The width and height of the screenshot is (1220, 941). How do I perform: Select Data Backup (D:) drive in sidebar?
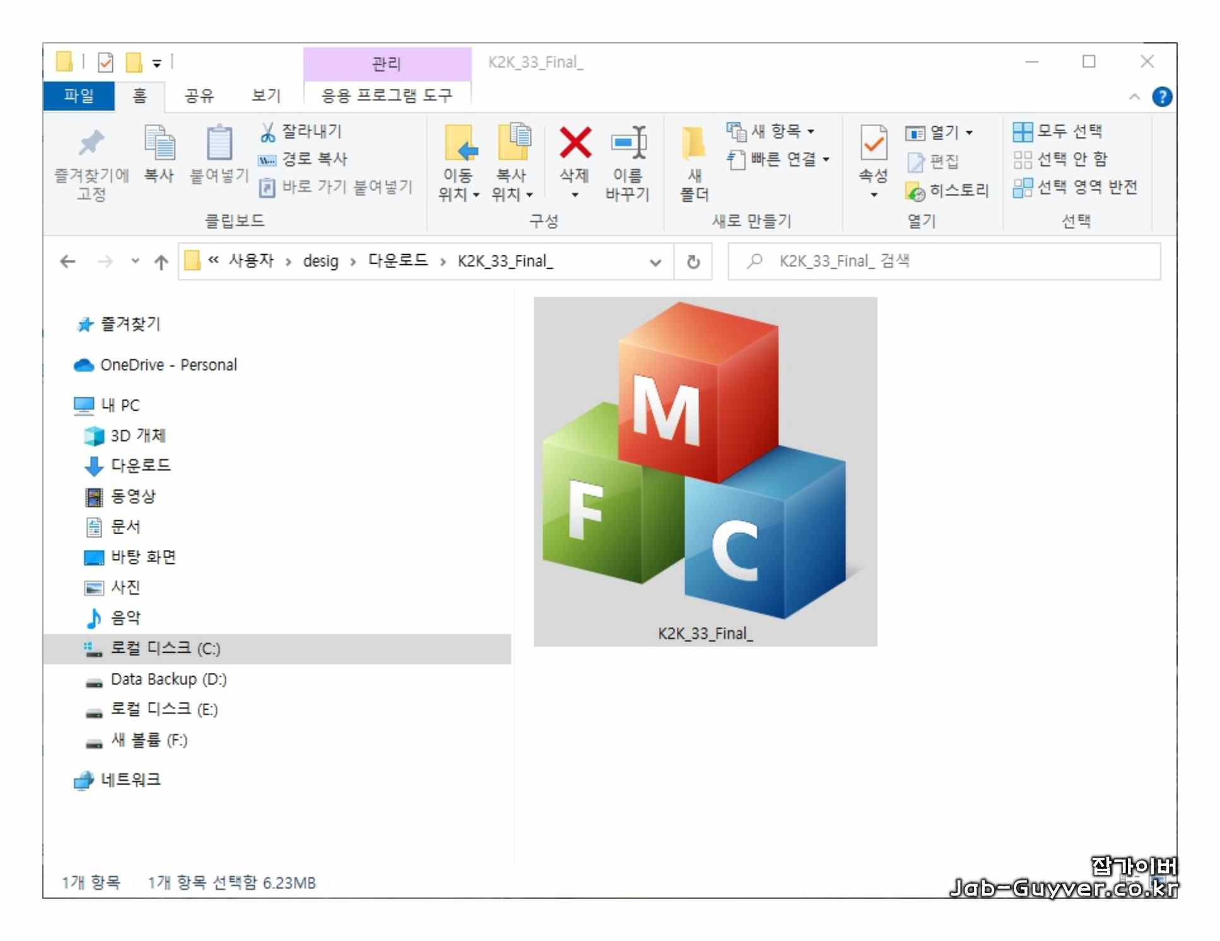[x=168, y=679]
